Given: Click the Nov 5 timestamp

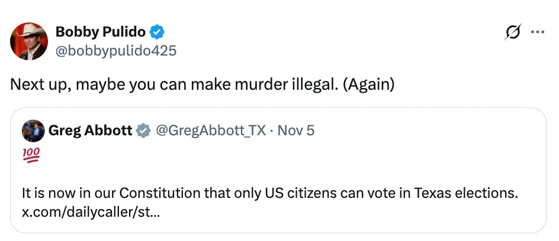Looking at the screenshot, I should click(295, 130).
